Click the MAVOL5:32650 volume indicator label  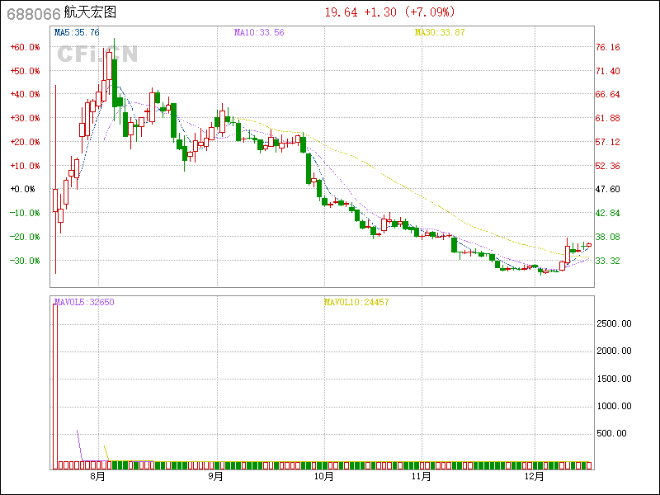coord(83,302)
